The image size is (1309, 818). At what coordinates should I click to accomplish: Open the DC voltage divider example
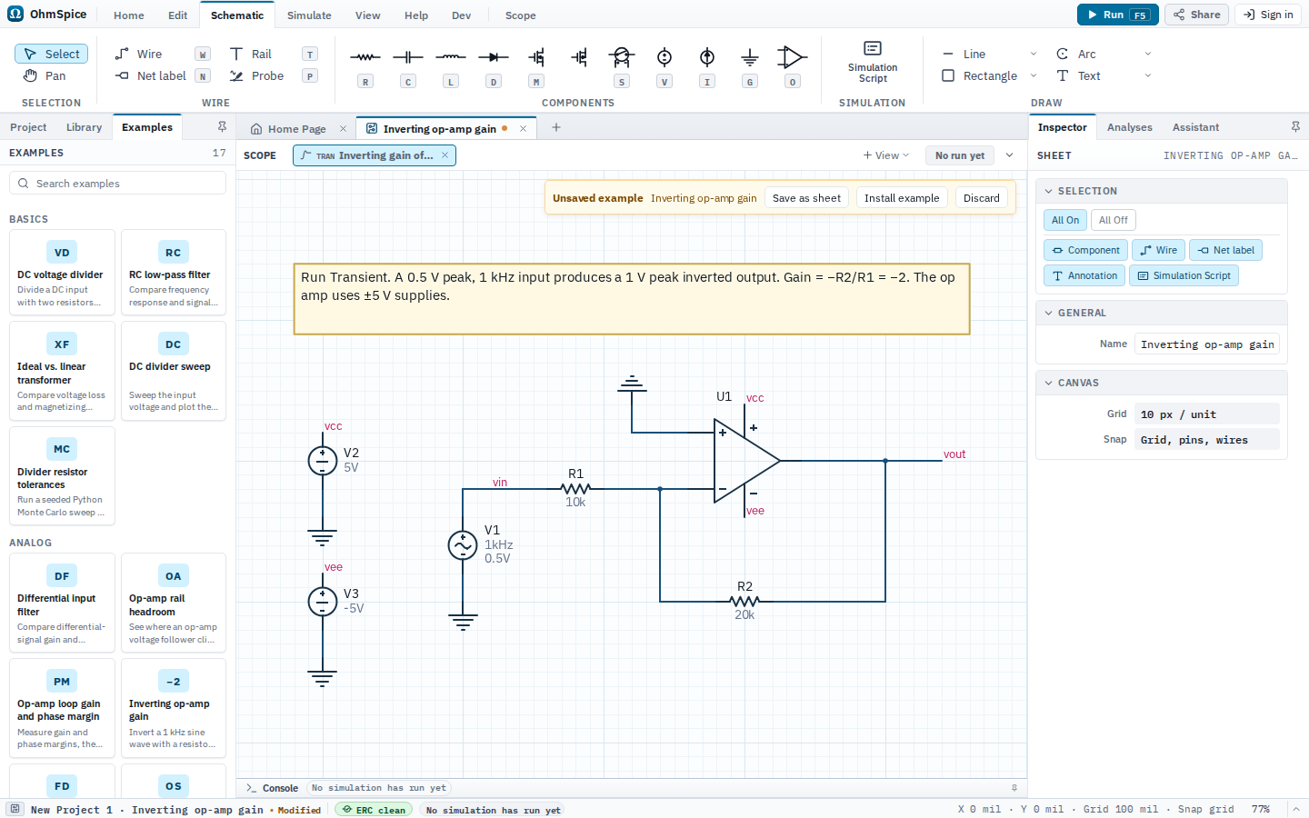(62, 273)
